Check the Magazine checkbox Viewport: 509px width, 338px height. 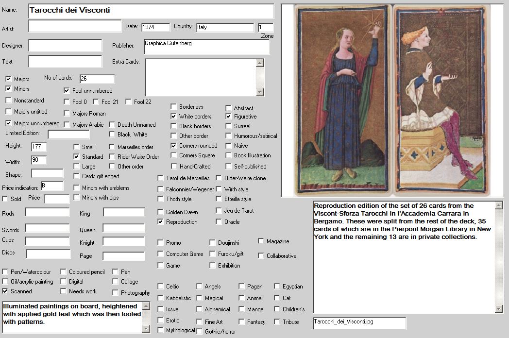pyautogui.click(x=261, y=241)
